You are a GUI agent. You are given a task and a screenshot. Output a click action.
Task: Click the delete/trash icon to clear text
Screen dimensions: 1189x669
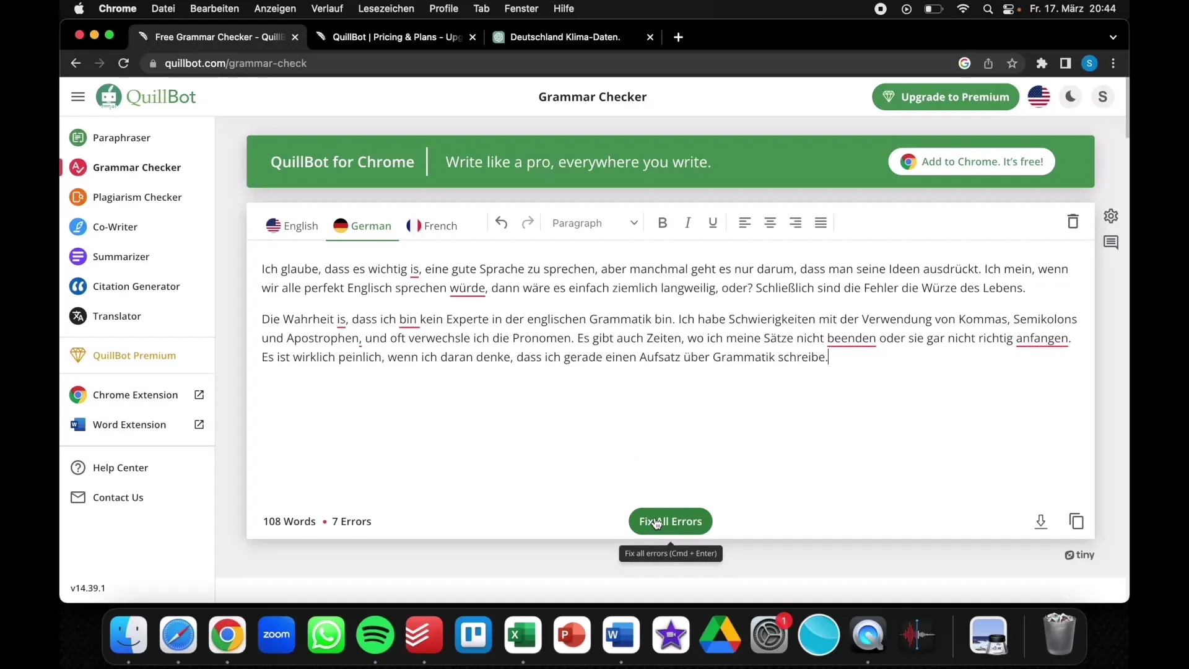[x=1073, y=221]
